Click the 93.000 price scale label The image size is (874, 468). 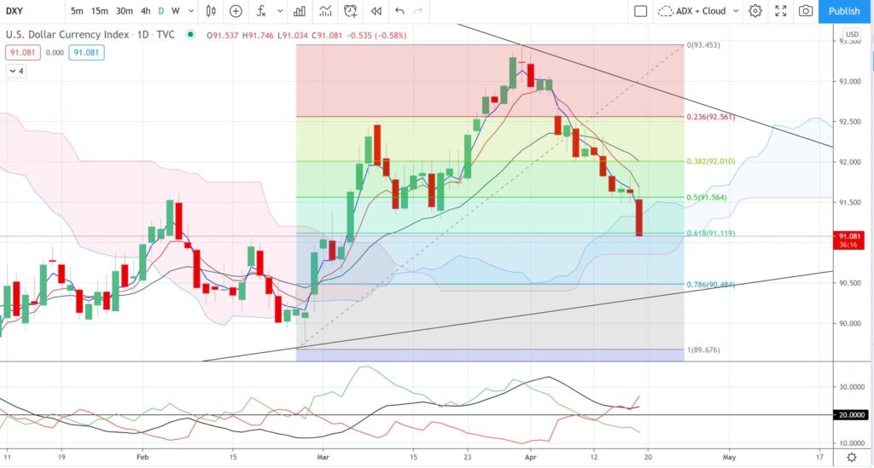pos(850,81)
